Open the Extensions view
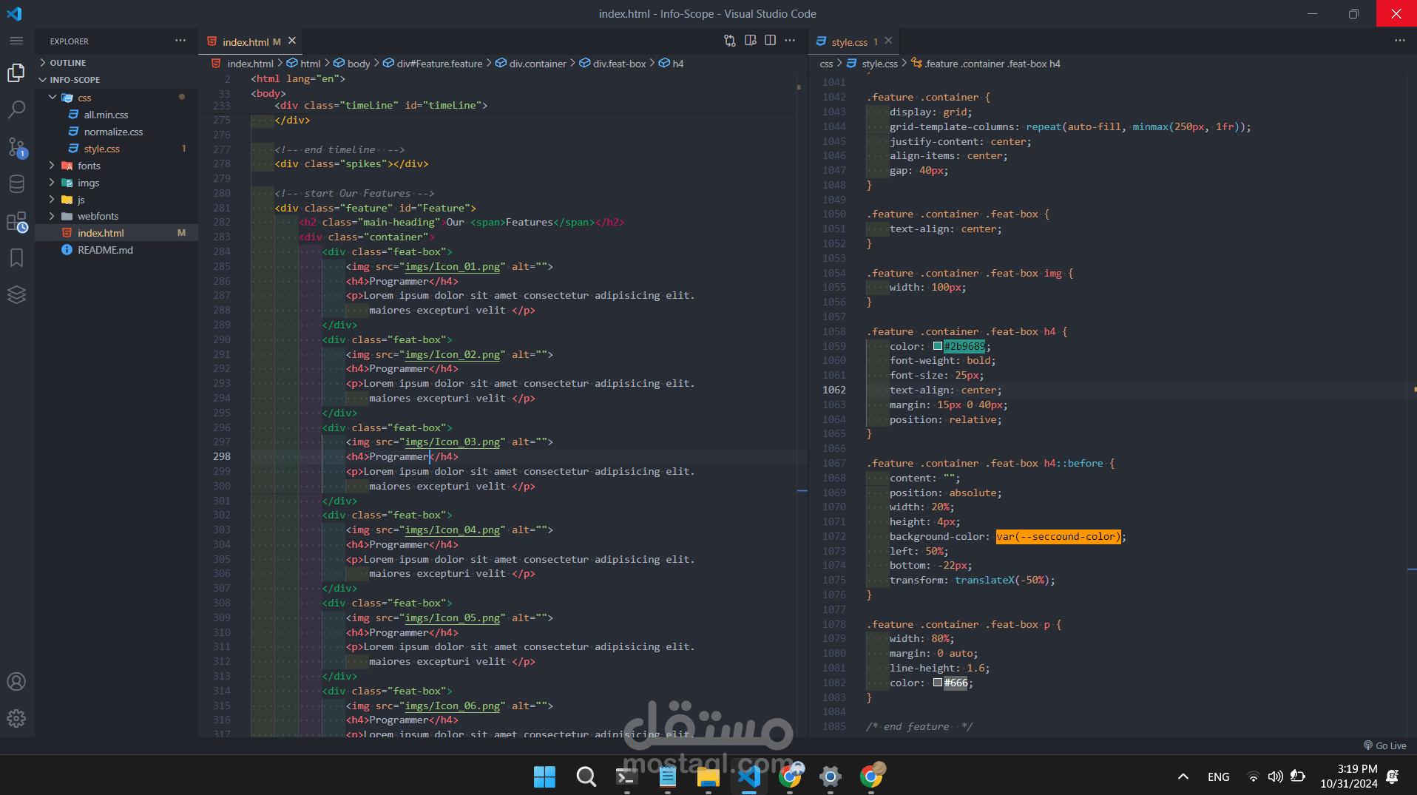Screen dimensions: 1417x795 (x=16, y=222)
